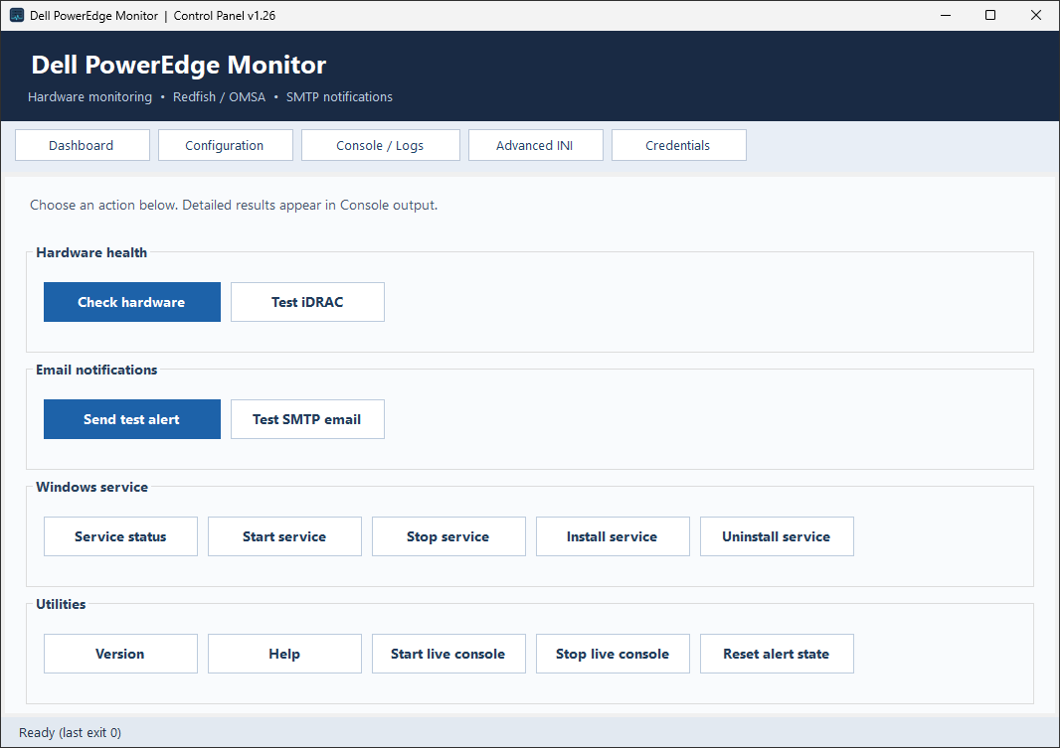
Task: Minimize the Control Panel window
Action: (x=946, y=15)
